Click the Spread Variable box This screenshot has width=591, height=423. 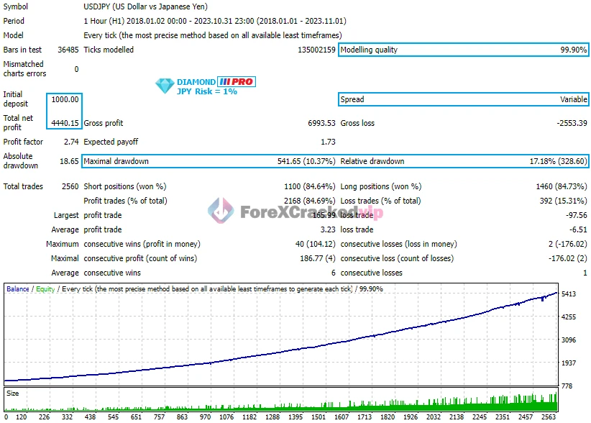click(x=463, y=99)
